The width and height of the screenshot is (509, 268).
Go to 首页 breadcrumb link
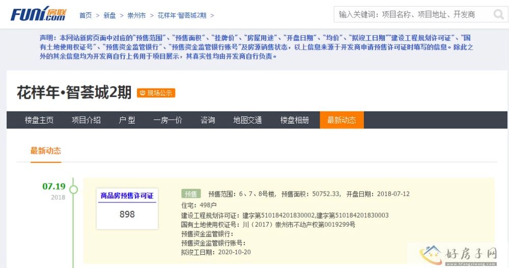(86, 16)
